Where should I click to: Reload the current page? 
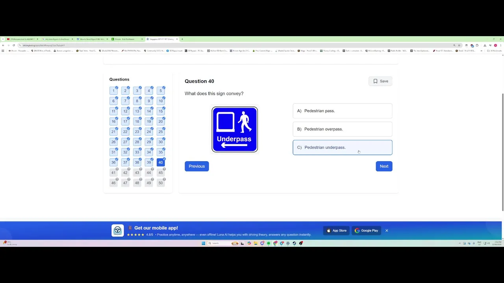(x=14, y=45)
